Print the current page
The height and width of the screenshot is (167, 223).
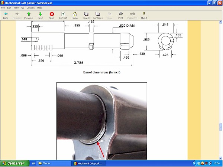(x=120, y=15)
